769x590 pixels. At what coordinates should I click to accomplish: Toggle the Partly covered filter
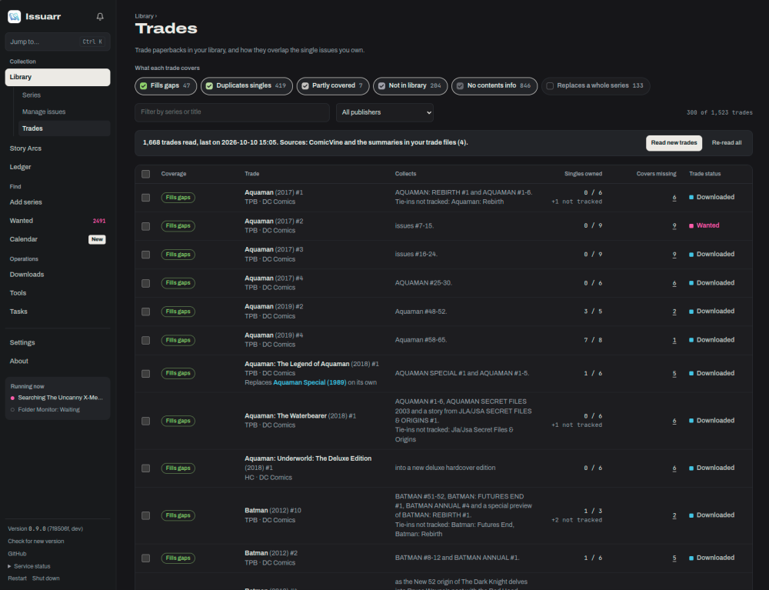[x=333, y=86]
